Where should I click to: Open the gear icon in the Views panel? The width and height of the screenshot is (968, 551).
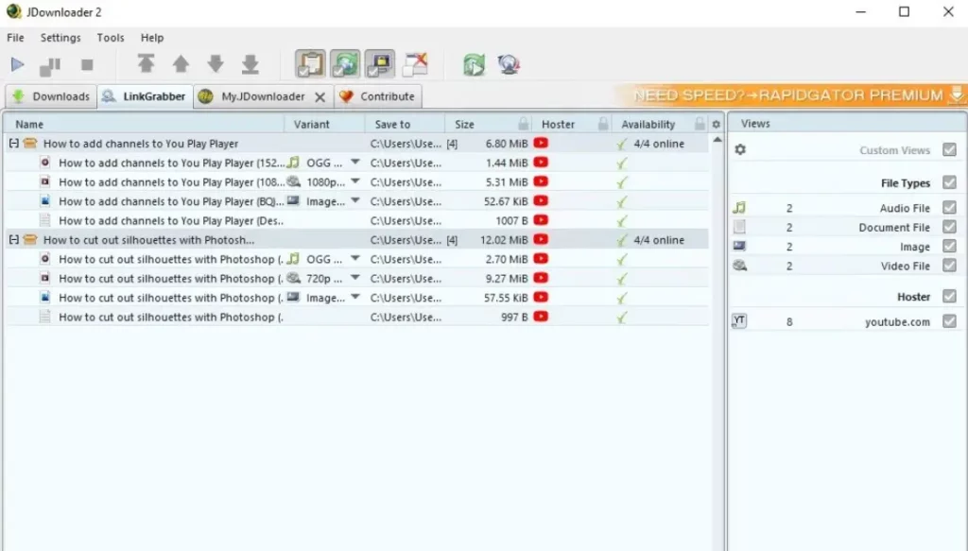coord(740,149)
